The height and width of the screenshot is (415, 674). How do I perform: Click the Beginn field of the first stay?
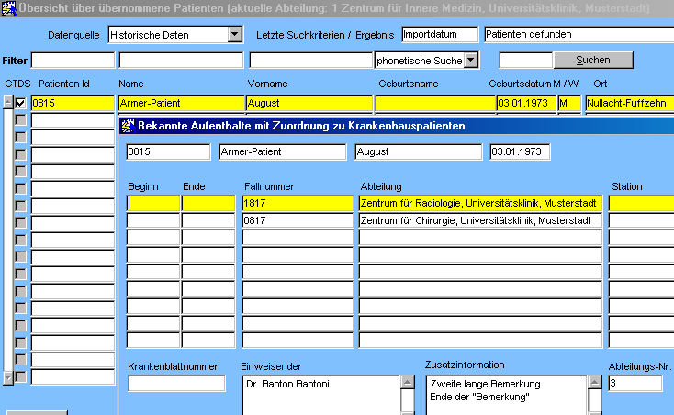coord(152,203)
